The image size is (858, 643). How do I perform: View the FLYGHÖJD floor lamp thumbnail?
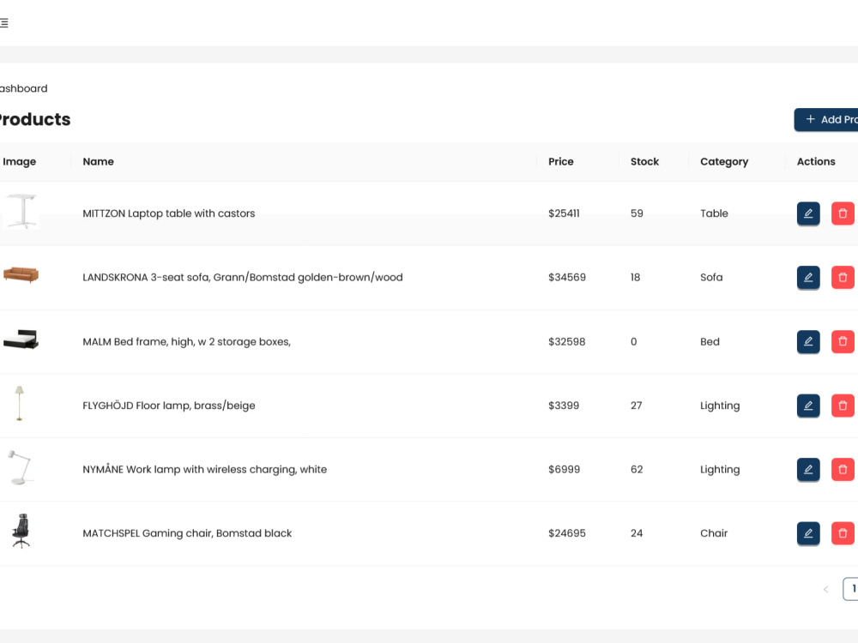pos(20,404)
